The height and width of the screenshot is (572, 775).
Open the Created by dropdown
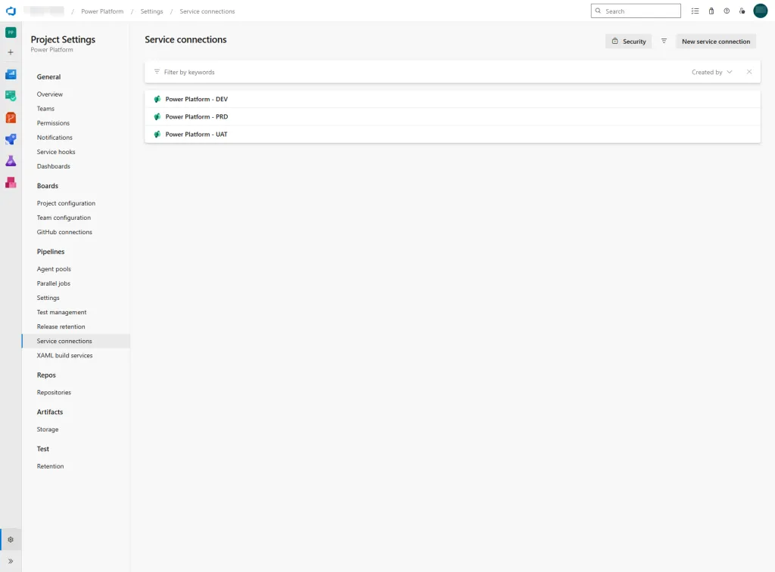(711, 72)
